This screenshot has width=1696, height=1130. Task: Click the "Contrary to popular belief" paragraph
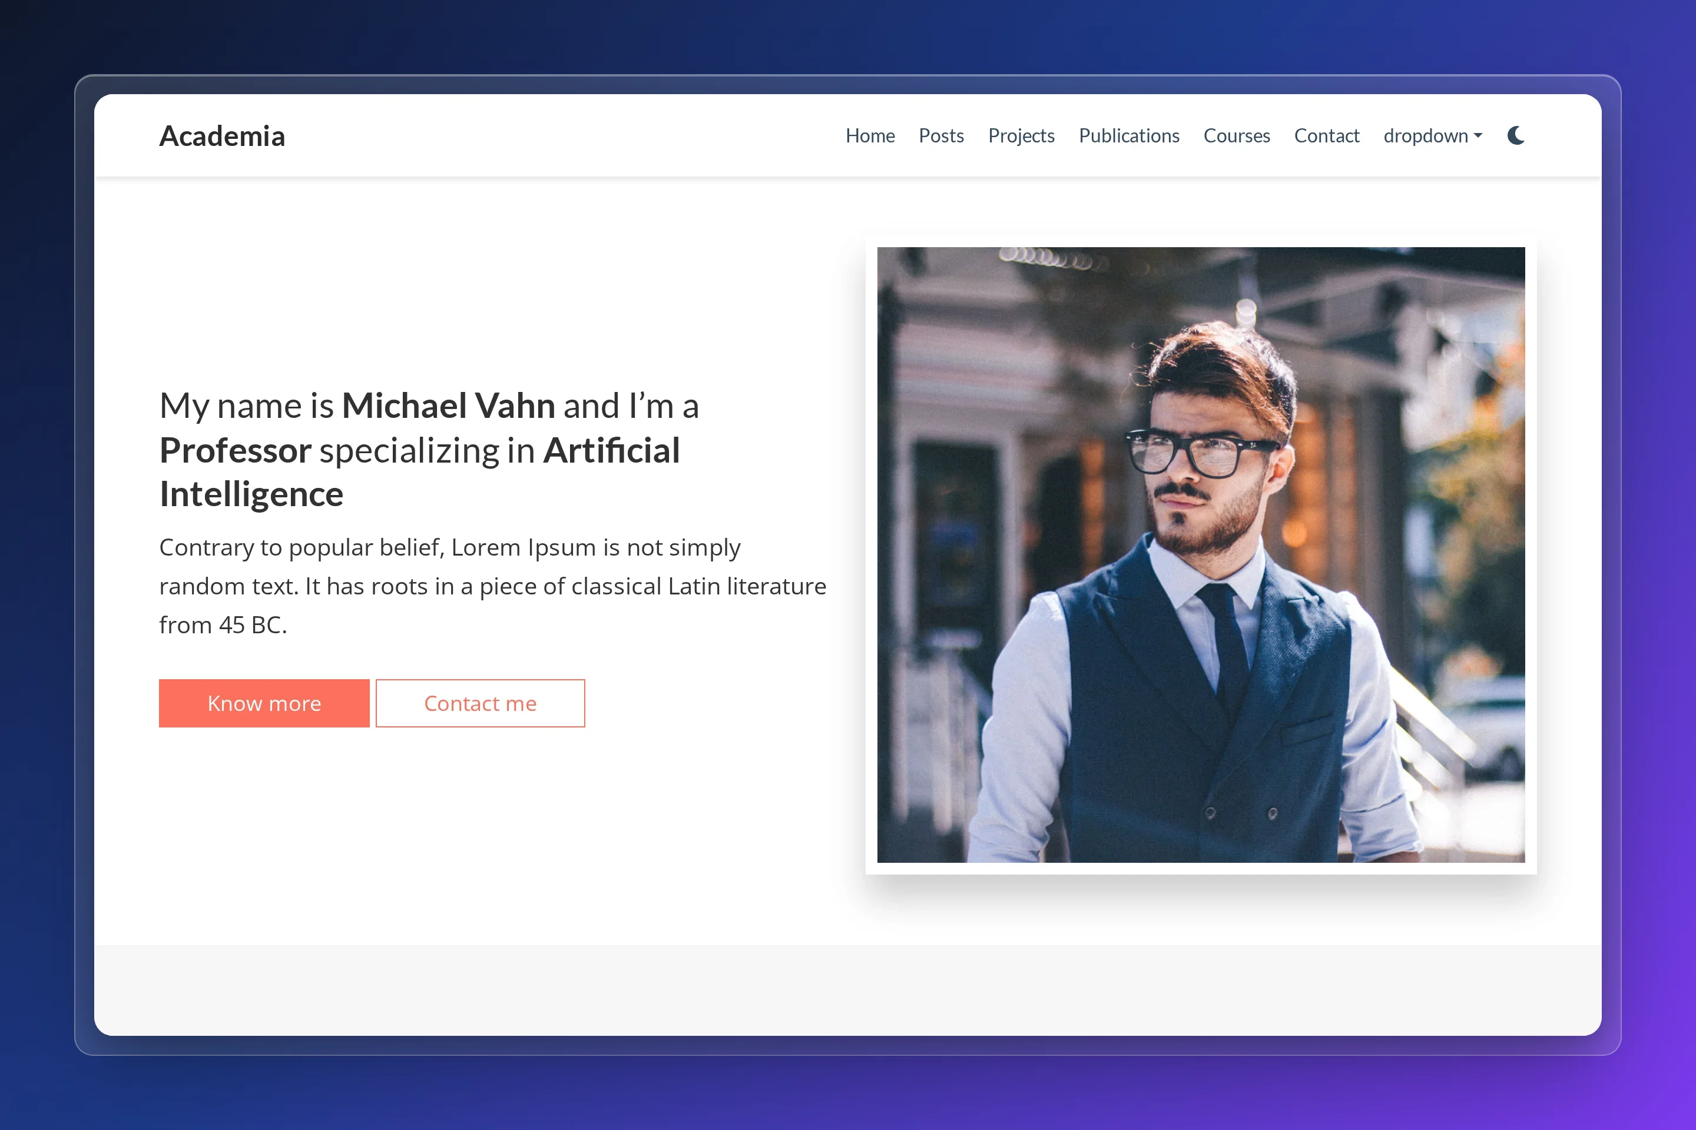[492, 586]
